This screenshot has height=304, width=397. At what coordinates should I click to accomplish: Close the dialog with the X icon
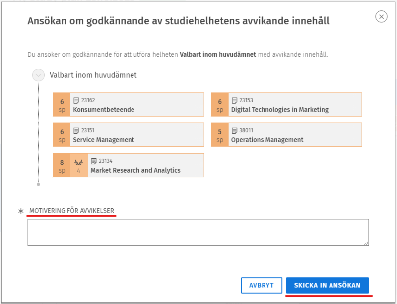(381, 17)
